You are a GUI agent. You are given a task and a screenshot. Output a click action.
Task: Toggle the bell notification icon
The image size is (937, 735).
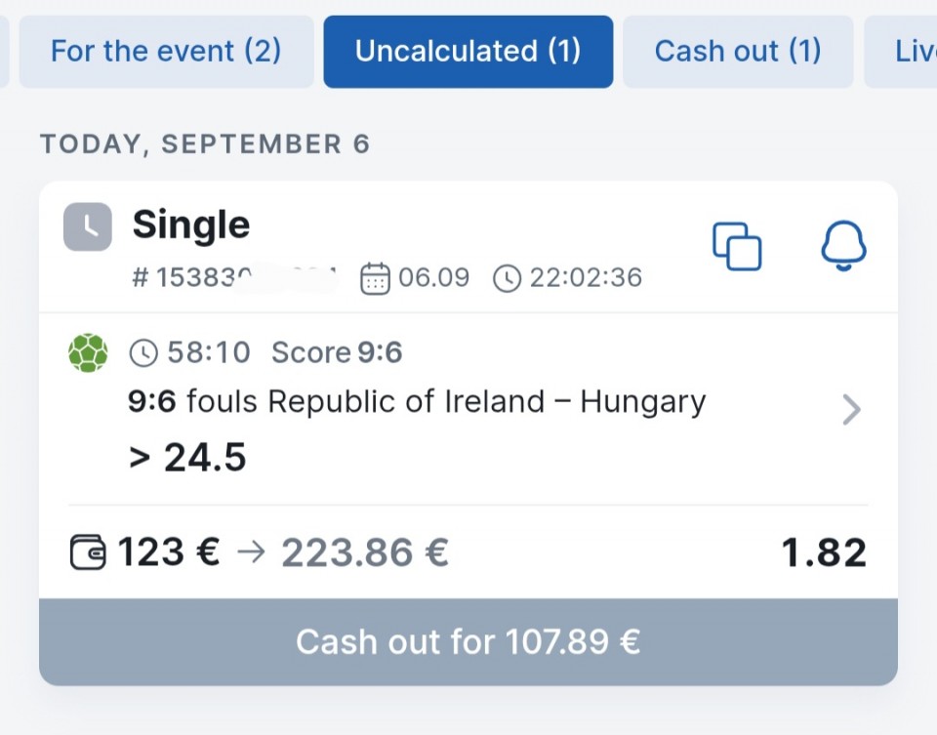coord(843,246)
